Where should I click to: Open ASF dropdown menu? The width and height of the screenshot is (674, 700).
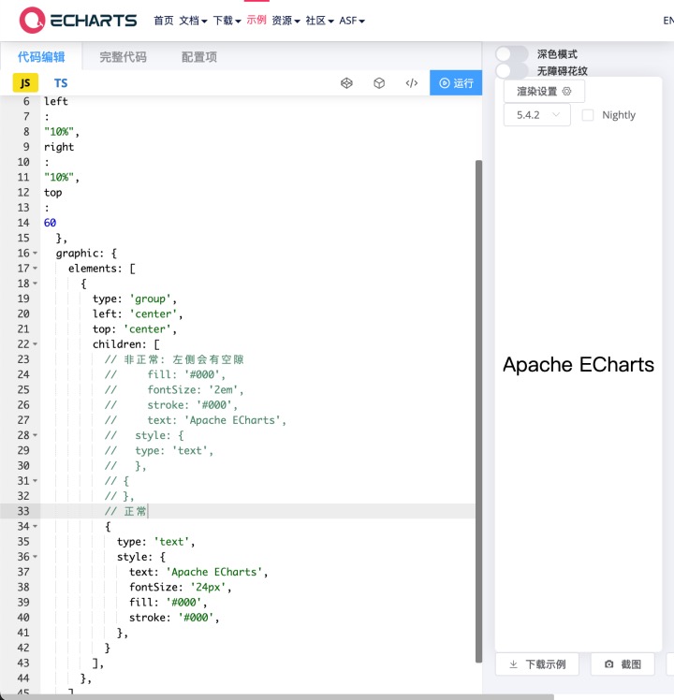[352, 21]
